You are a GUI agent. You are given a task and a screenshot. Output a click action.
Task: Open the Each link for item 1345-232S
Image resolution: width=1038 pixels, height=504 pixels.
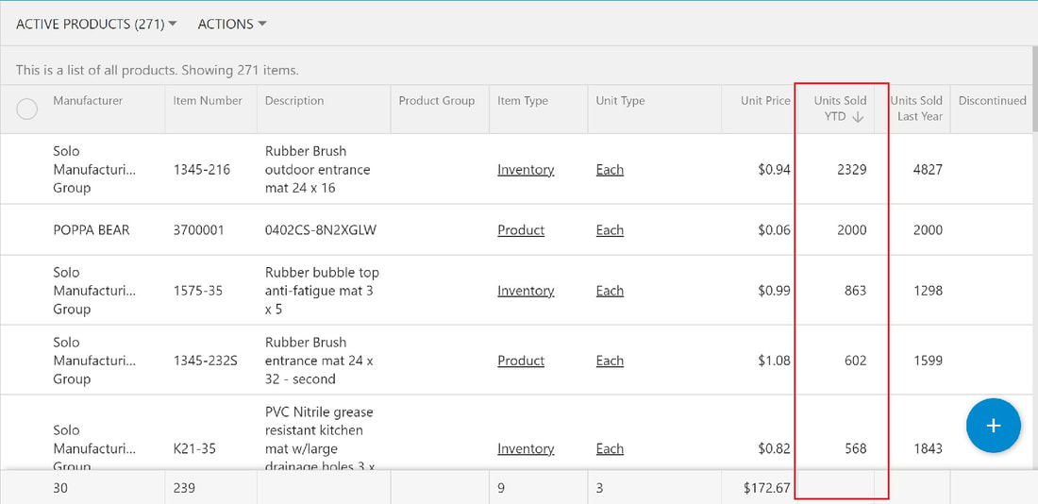pos(610,361)
